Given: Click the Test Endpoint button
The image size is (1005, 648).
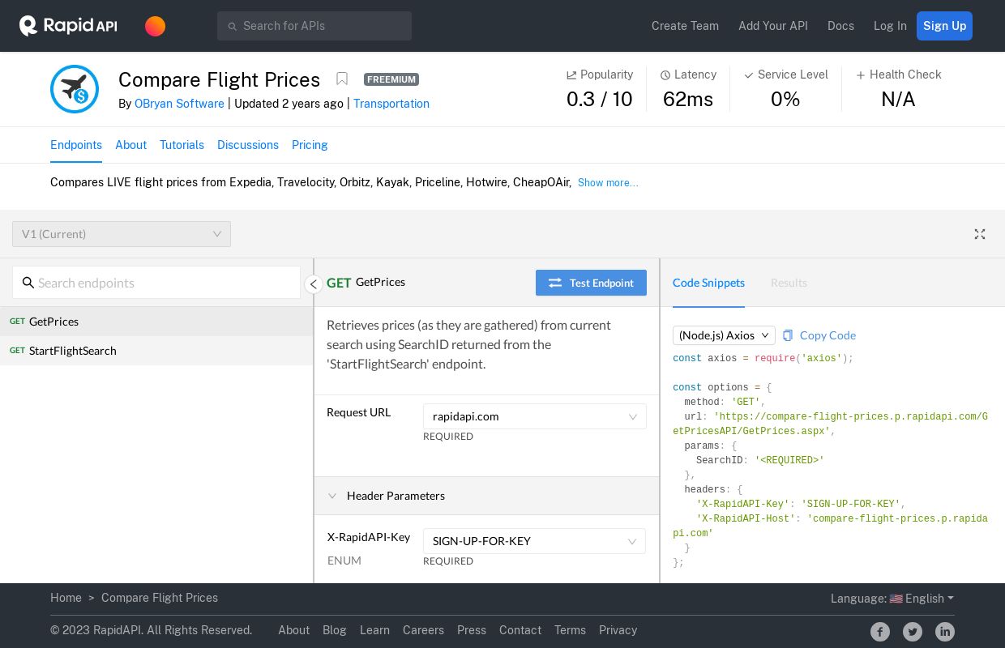Looking at the screenshot, I should pos(591,283).
